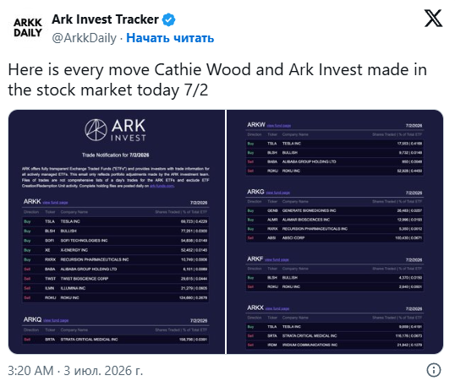Open the left ARKK trade table image
The height and width of the screenshot is (381, 455).
(x=117, y=231)
